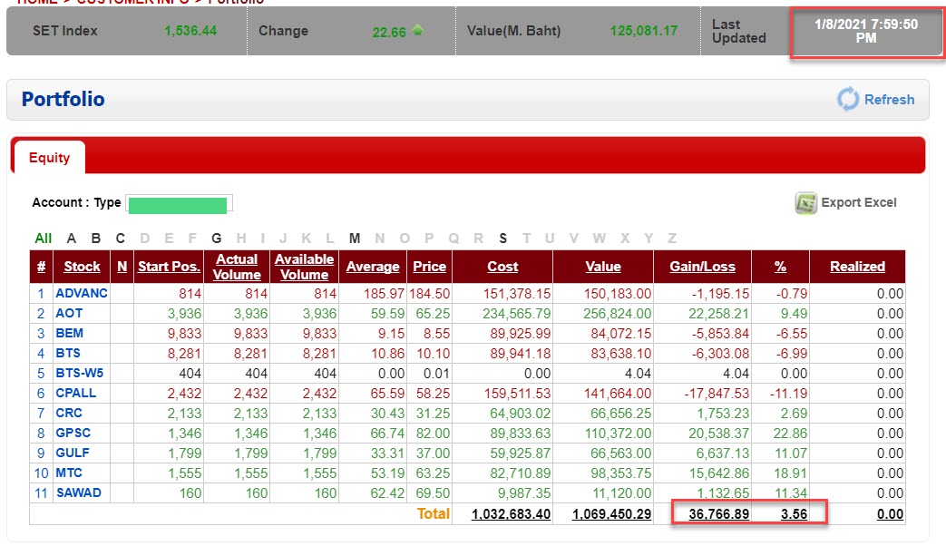This screenshot has width=946, height=546.
Task: Sort table by Cost column header
Action: [x=502, y=267]
